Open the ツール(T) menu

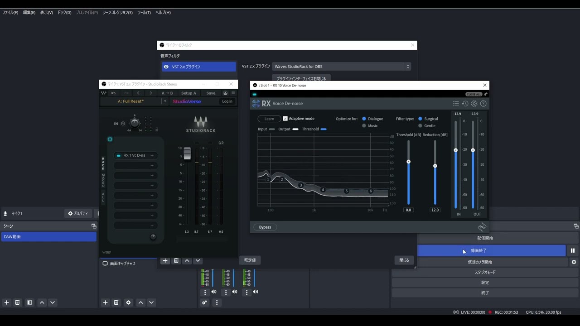tap(144, 13)
